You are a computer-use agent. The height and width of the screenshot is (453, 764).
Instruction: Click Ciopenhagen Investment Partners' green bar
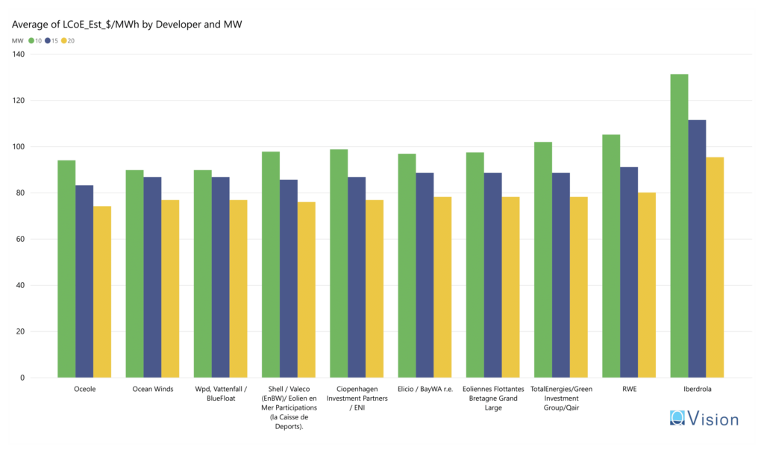pos(339,263)
